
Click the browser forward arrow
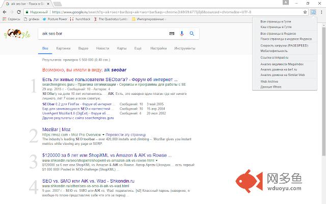point(12,12)
